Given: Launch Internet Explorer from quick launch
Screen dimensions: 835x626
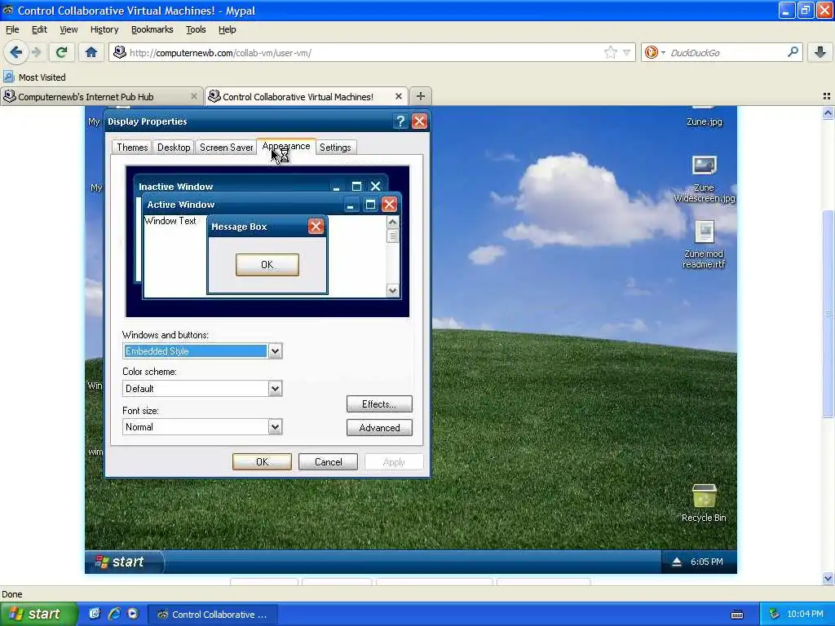Looking at the screenshot, I should coord(114,614).
